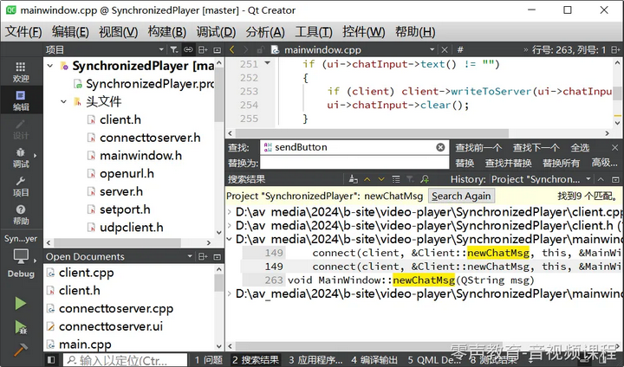This screenshot has height=367, width=624.
Task: Click 查找并替换 (Find and Replace)
Action: [508, 163]
